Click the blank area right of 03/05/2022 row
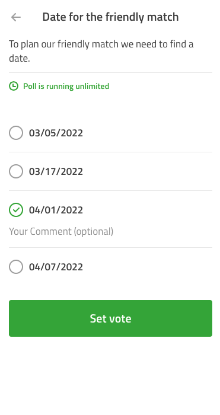The width and height of the screenshot is (220, 415). [x=148, y=133]
